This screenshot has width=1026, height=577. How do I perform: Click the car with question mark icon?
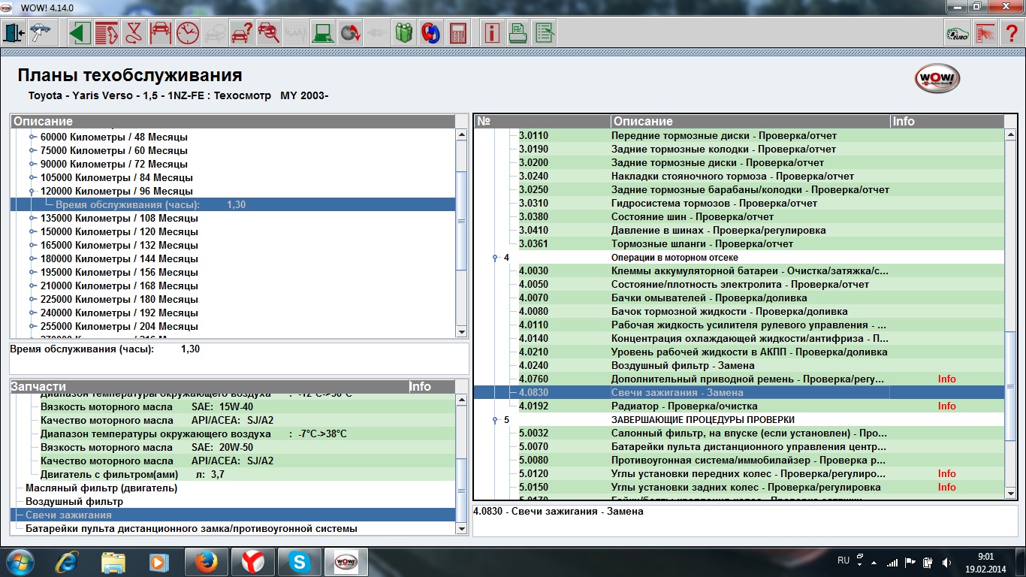(x=242, y=33)
